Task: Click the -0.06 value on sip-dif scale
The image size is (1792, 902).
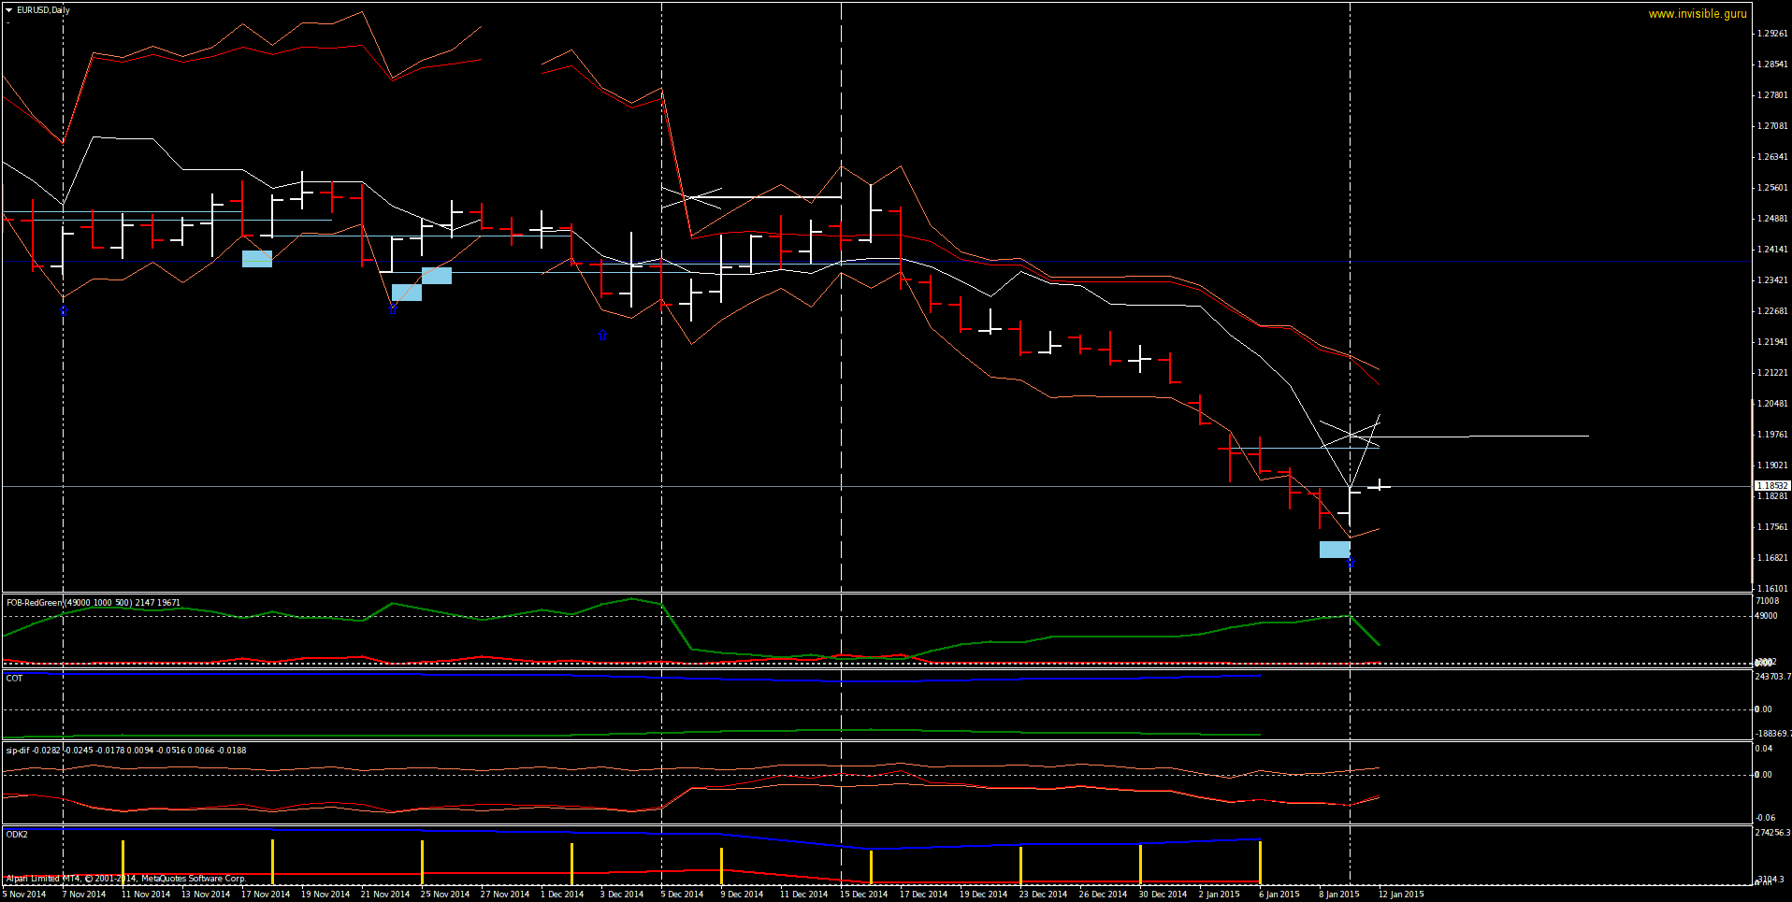Action: point(1765,818)
